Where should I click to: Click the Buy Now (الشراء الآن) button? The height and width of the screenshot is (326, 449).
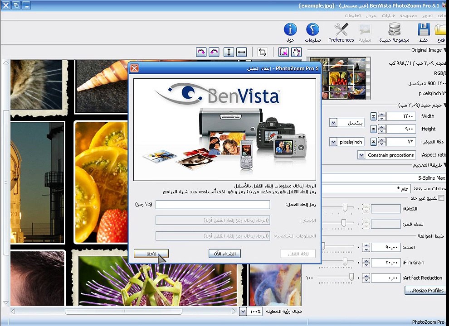[224, 254]
